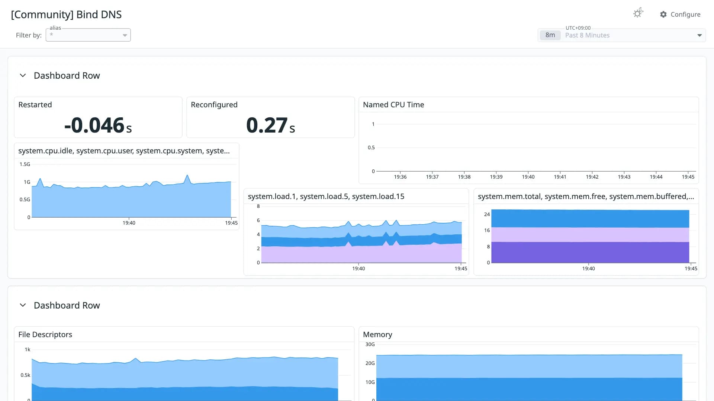Click the UTC+09:00 timezone label
This screenshot has width=714, height=401.
click(578, 28)
